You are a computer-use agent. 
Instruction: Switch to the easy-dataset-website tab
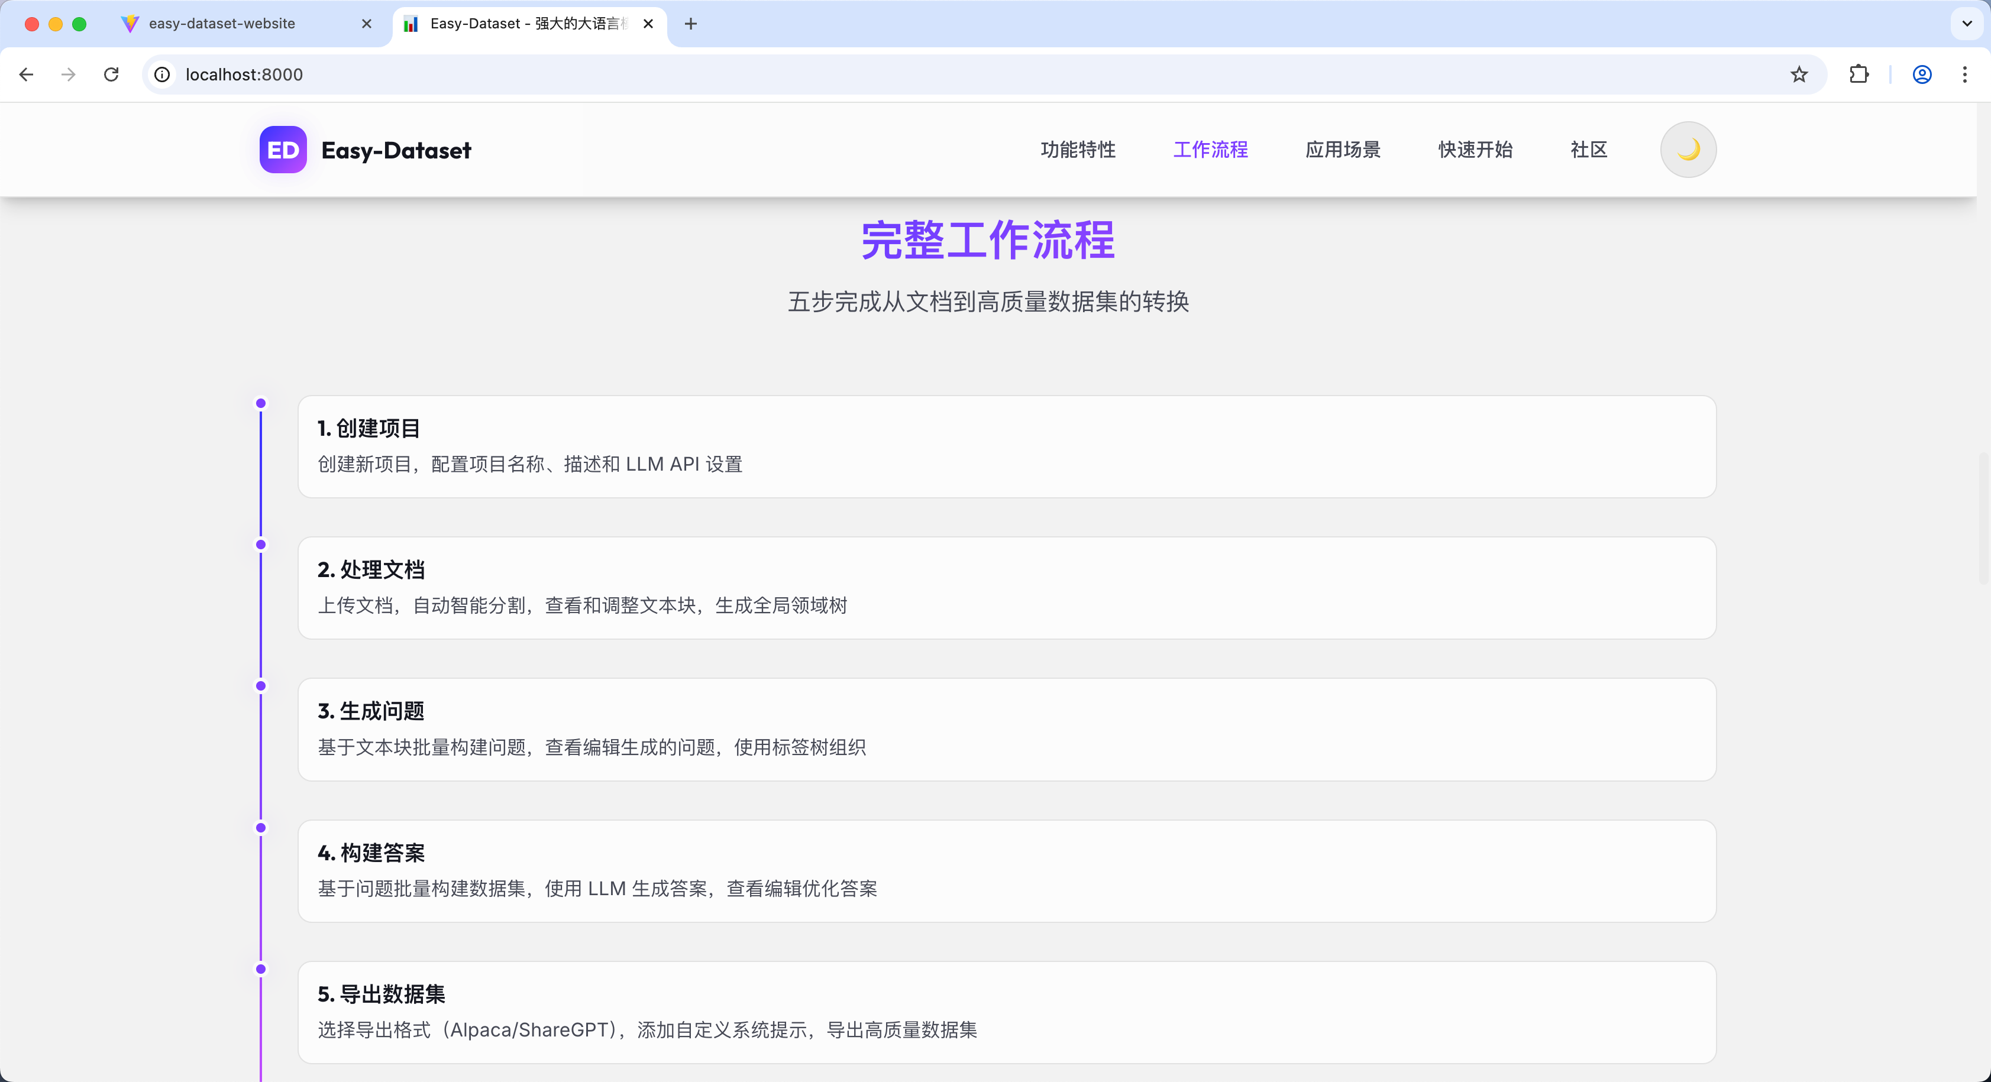click(x=222, y=24)
